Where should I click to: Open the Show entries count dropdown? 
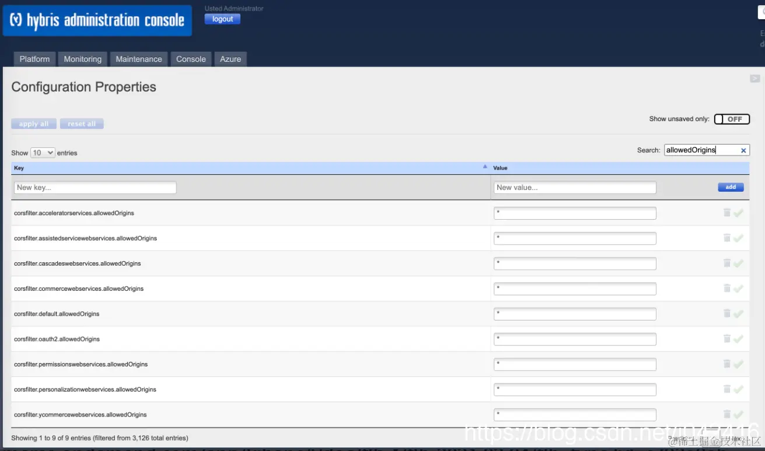click(x=43, y=153)
